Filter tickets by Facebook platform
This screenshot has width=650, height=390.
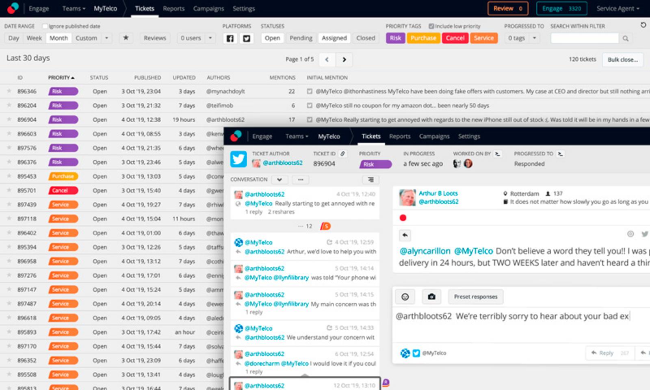pos(230,38)
